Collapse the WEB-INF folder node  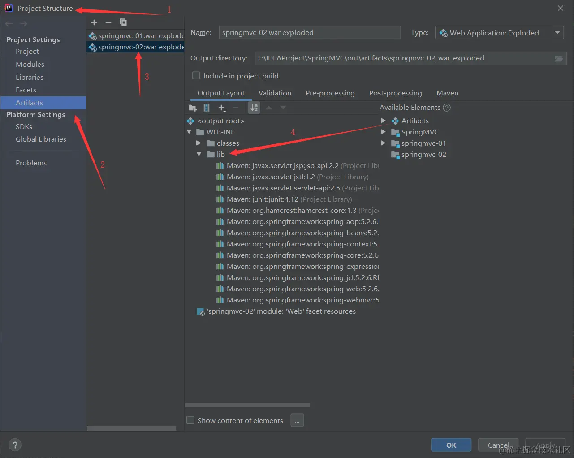[189, 132]
